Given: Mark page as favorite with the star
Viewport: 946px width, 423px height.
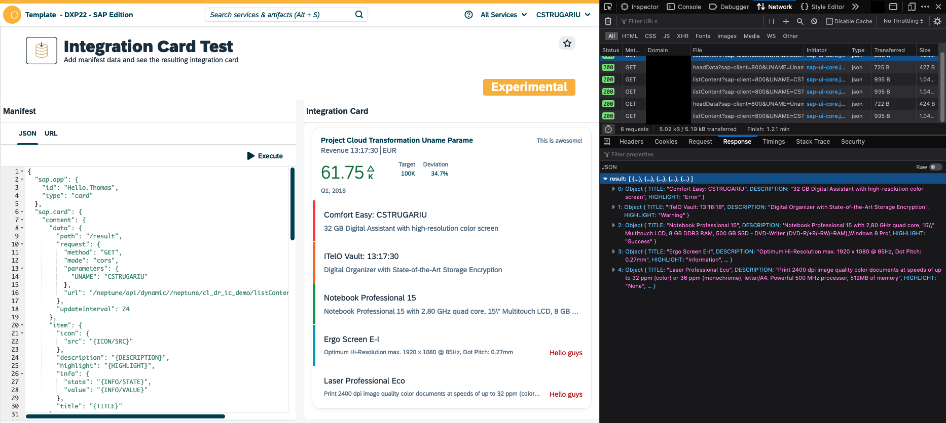Looking at the screenshot, I should pos(567,44).
